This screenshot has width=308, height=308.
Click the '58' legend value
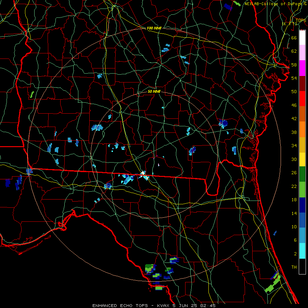point(294,65)
